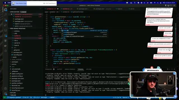Collapse the Open Editors section

point(26,12)
